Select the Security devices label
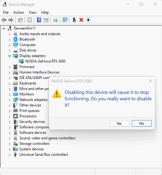 (x=32, y=122)
